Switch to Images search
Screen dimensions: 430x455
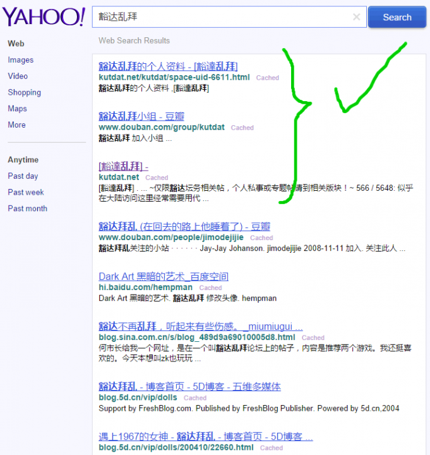click(x=21, y=60)
